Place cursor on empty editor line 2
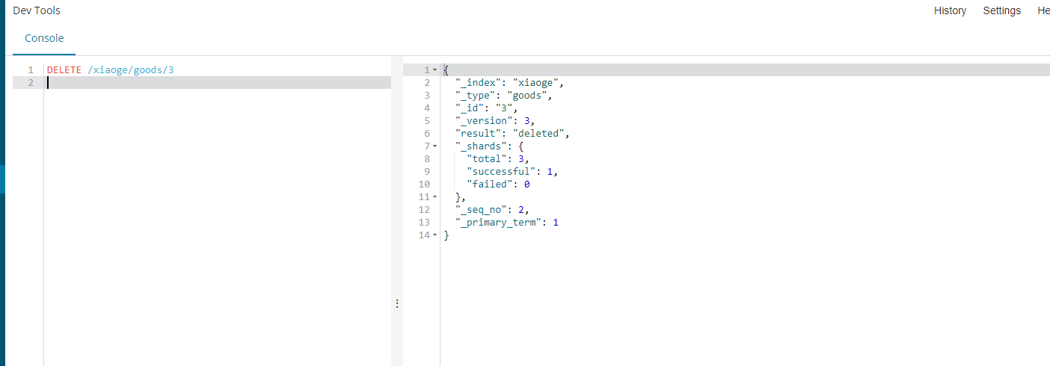 tap(218, 82)
